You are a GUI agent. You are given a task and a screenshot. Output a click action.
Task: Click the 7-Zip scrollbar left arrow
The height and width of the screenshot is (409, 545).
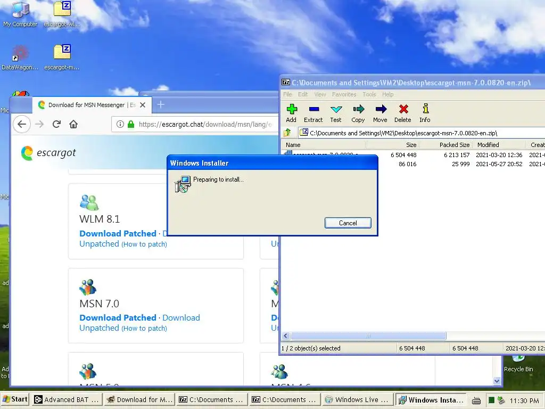tap(286, 336)
